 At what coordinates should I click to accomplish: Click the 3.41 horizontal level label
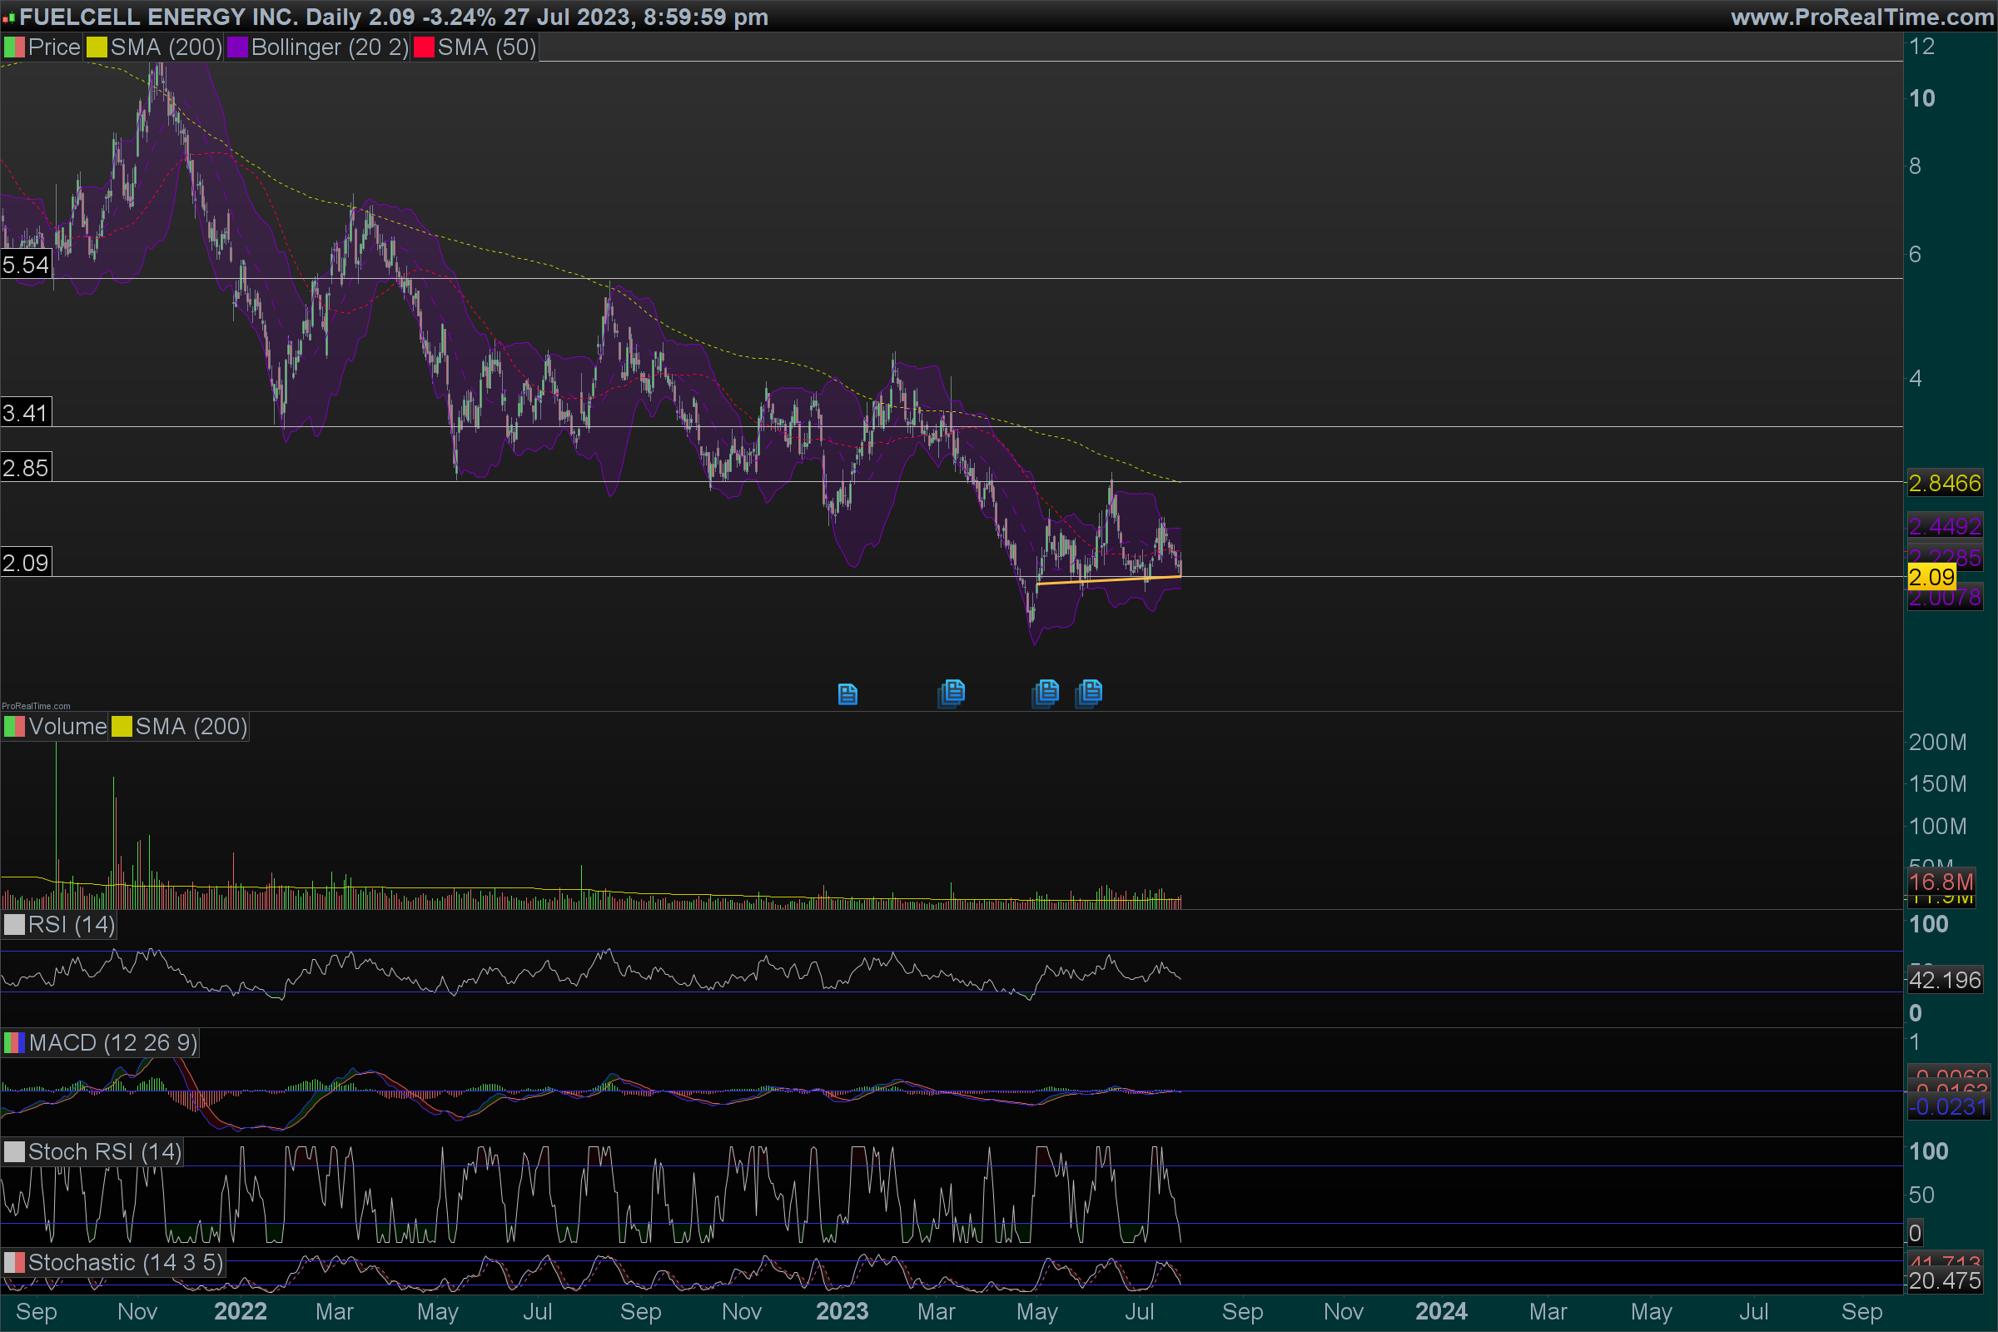pyautogui.click(x=26, y=414)
